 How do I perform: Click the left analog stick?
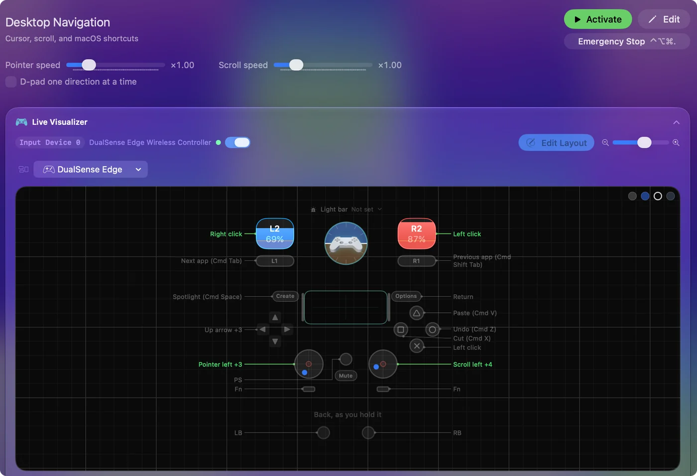click(x=309, y=364)
